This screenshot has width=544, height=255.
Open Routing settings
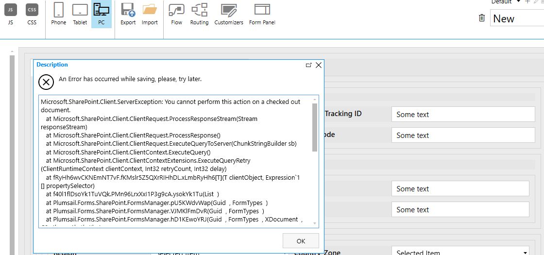(199, 14)
